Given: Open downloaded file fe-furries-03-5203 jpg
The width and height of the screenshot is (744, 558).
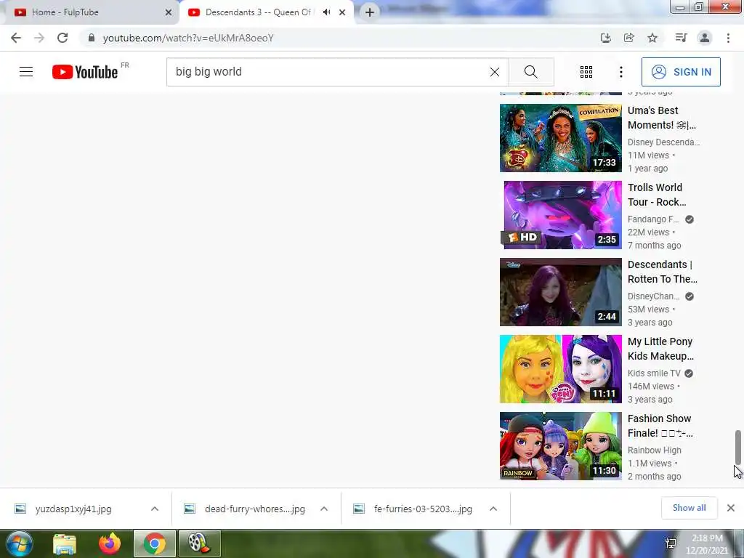Looking at the screenshot, I should 423,509.
